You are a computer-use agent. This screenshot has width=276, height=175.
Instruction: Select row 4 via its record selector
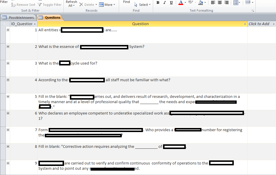point(3,85)
